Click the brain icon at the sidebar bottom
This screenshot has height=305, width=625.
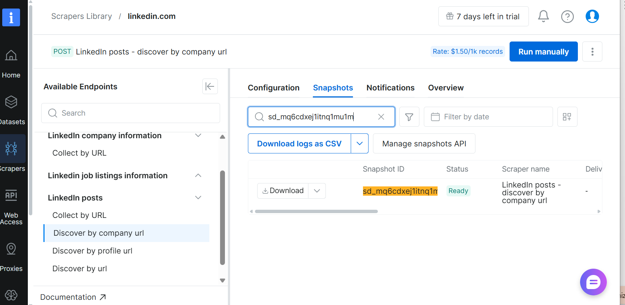(11, 295)
